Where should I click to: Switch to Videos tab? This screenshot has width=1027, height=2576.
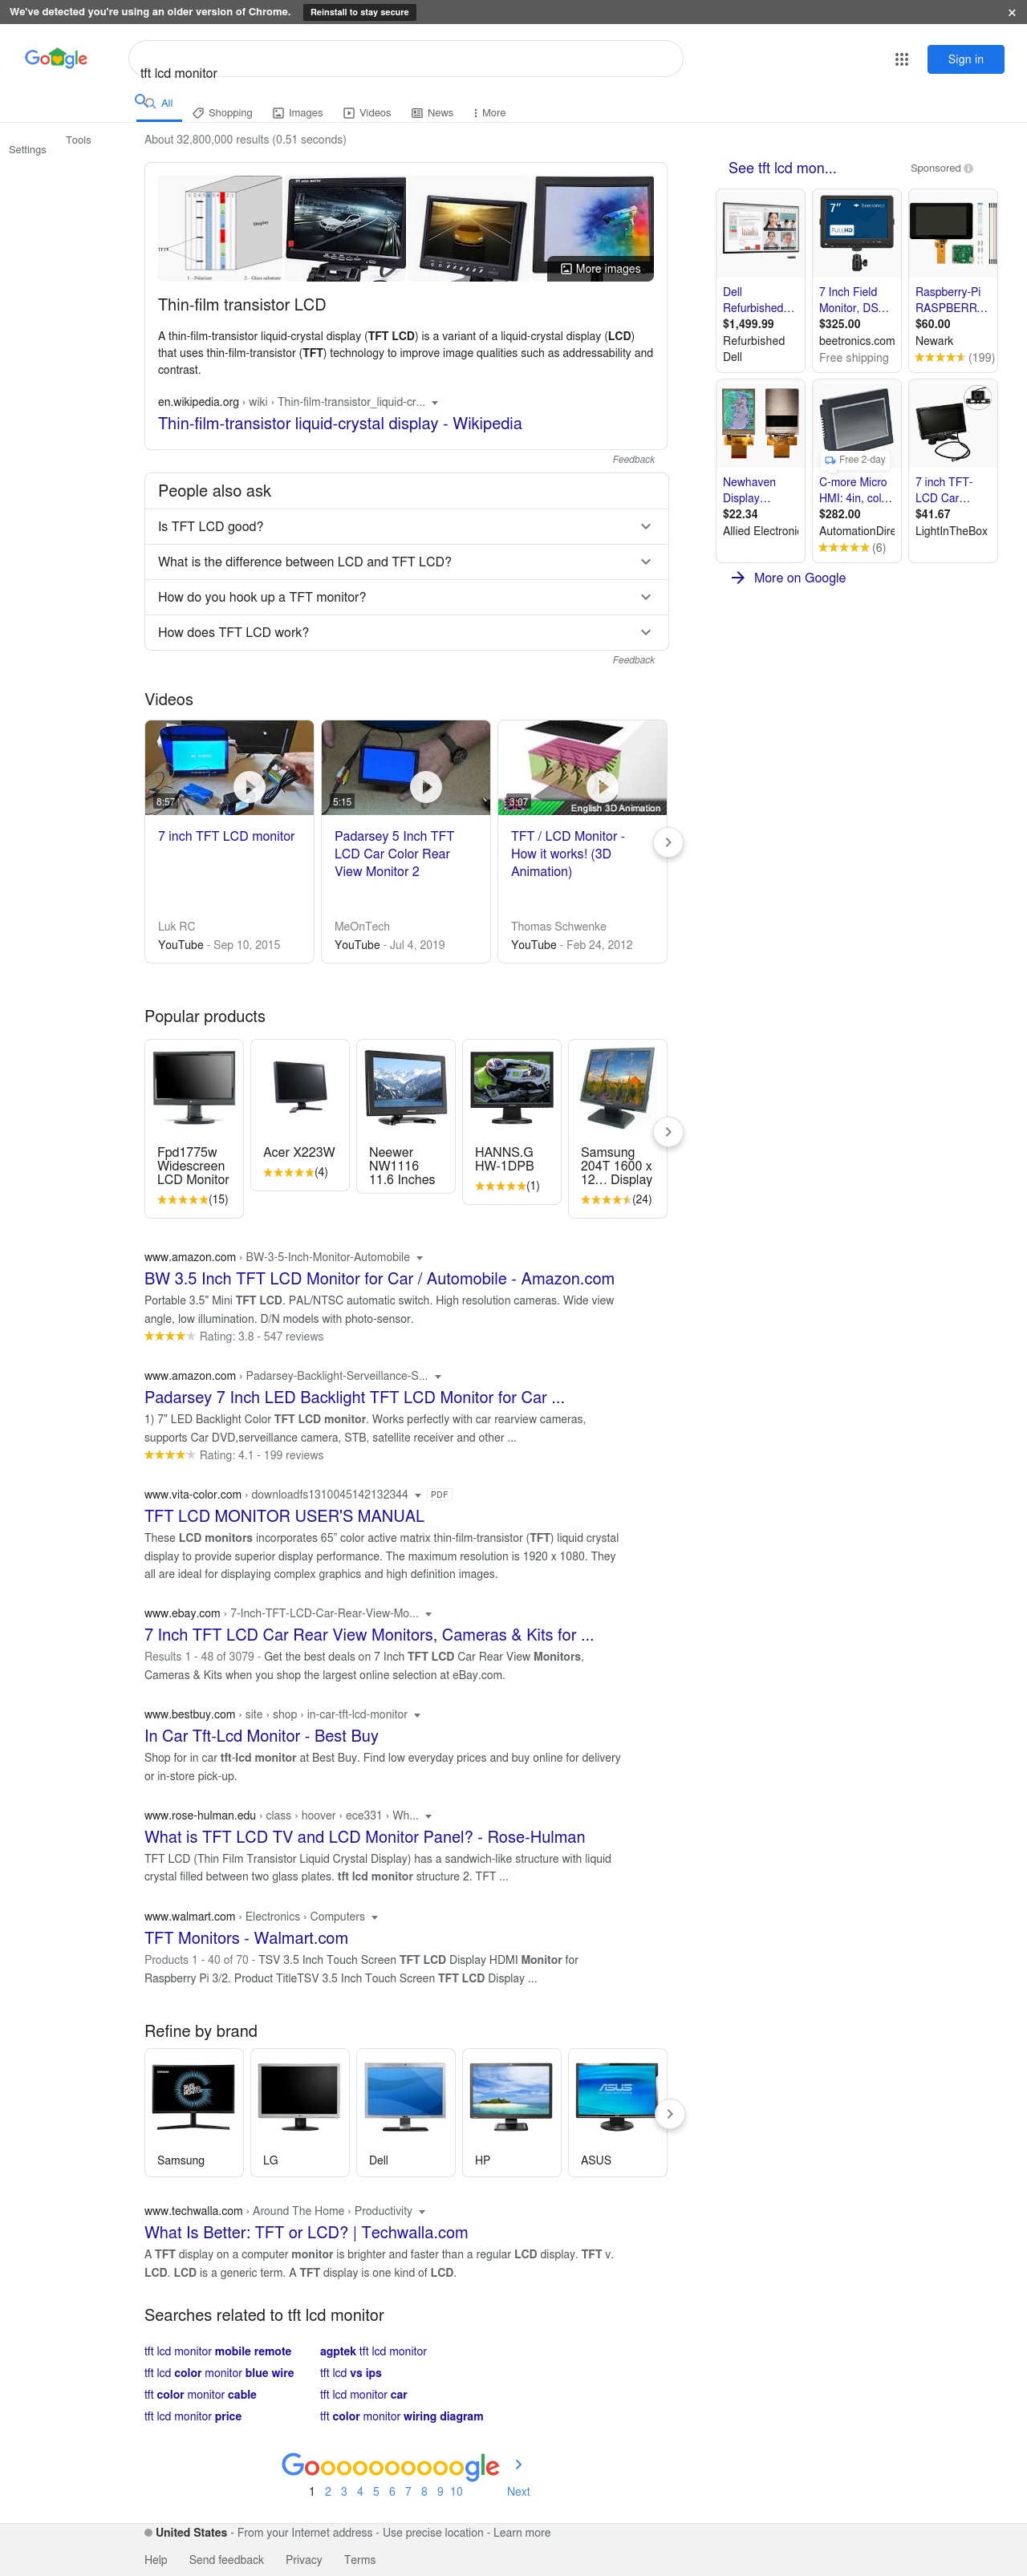(x=367, y=113)
